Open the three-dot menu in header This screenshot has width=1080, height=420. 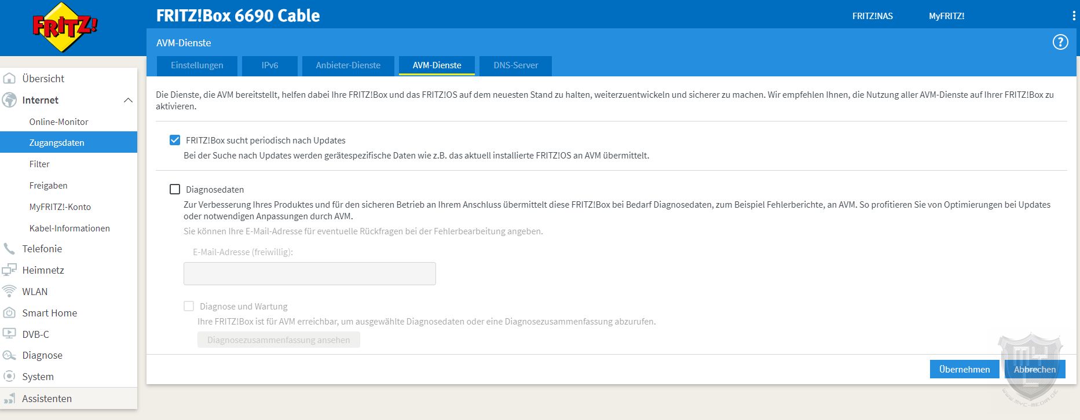(1074, 16)
